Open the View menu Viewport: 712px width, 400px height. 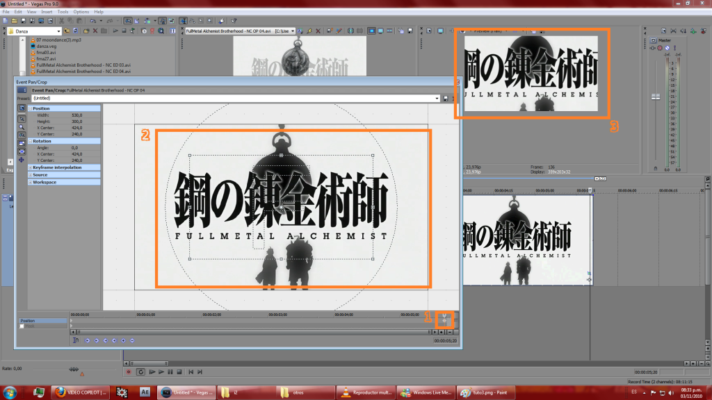pos(31,12)
